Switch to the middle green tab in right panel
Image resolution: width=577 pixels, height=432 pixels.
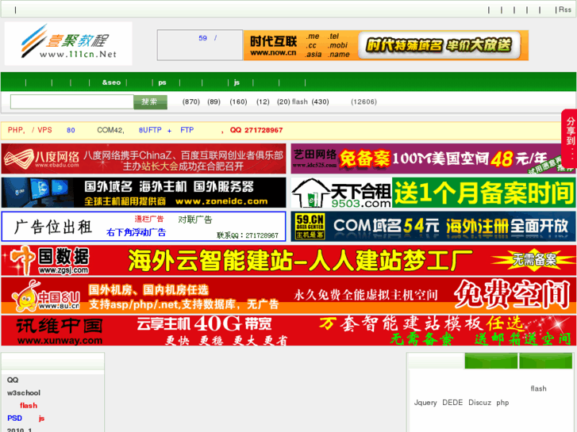pos(491,361)
